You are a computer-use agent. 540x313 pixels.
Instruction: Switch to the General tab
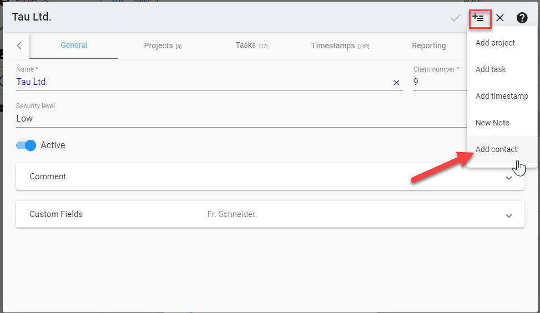(74, 46)
